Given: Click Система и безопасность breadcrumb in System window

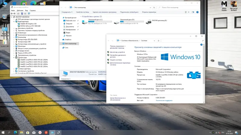Looking at the screenshot, I should point(130,41).
